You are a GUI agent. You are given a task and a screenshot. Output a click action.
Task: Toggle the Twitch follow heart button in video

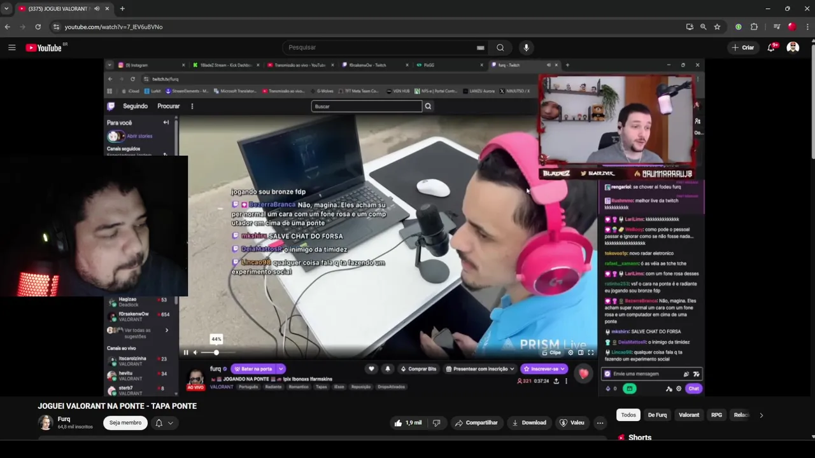(x=371, y=369)
